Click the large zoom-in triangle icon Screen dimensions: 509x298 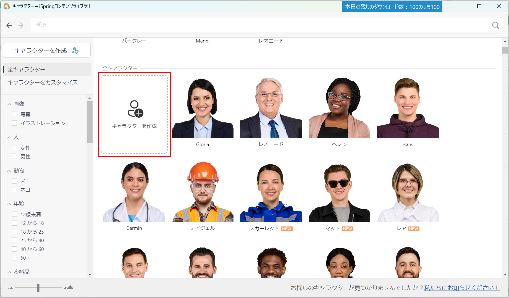point(69,288)
